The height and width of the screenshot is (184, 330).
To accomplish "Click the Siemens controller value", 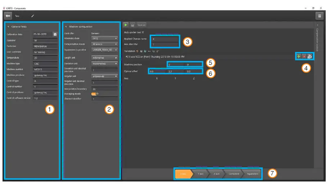I will point(95,33).
